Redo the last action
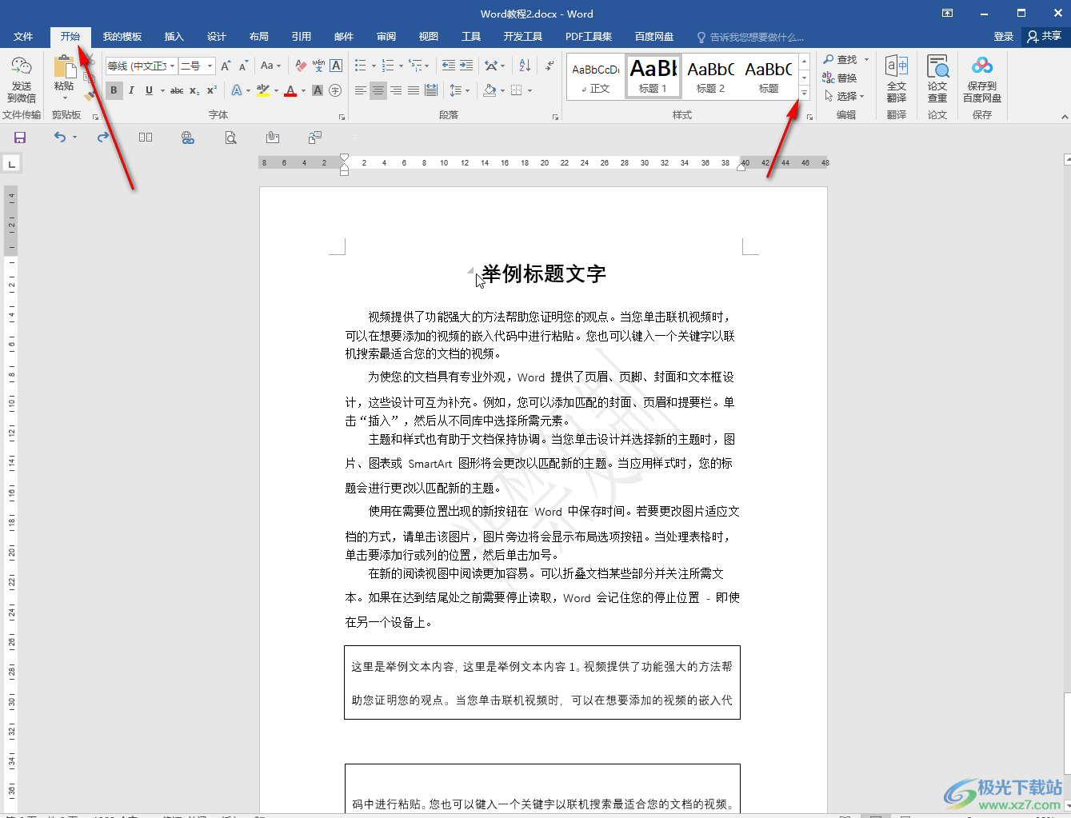1071x818 pixels. (x=103, y=138)
